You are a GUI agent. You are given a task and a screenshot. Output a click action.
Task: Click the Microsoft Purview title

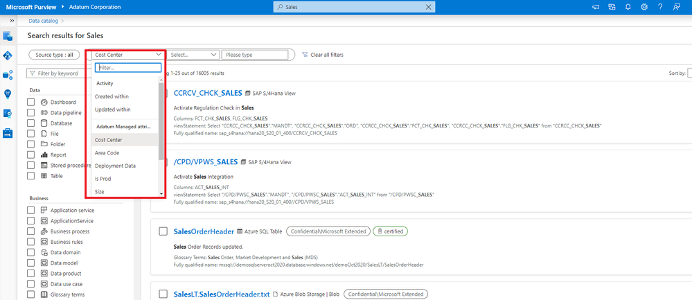tap(31, 7)
